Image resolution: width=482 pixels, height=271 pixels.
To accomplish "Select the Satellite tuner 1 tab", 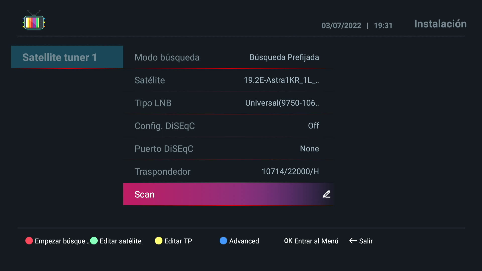I will coord(67,57).
